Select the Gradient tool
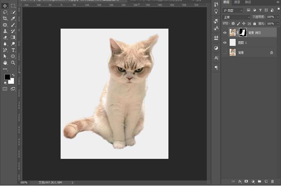Image resolution: width=281 pixels, height=186 pixels. (13, 37)
